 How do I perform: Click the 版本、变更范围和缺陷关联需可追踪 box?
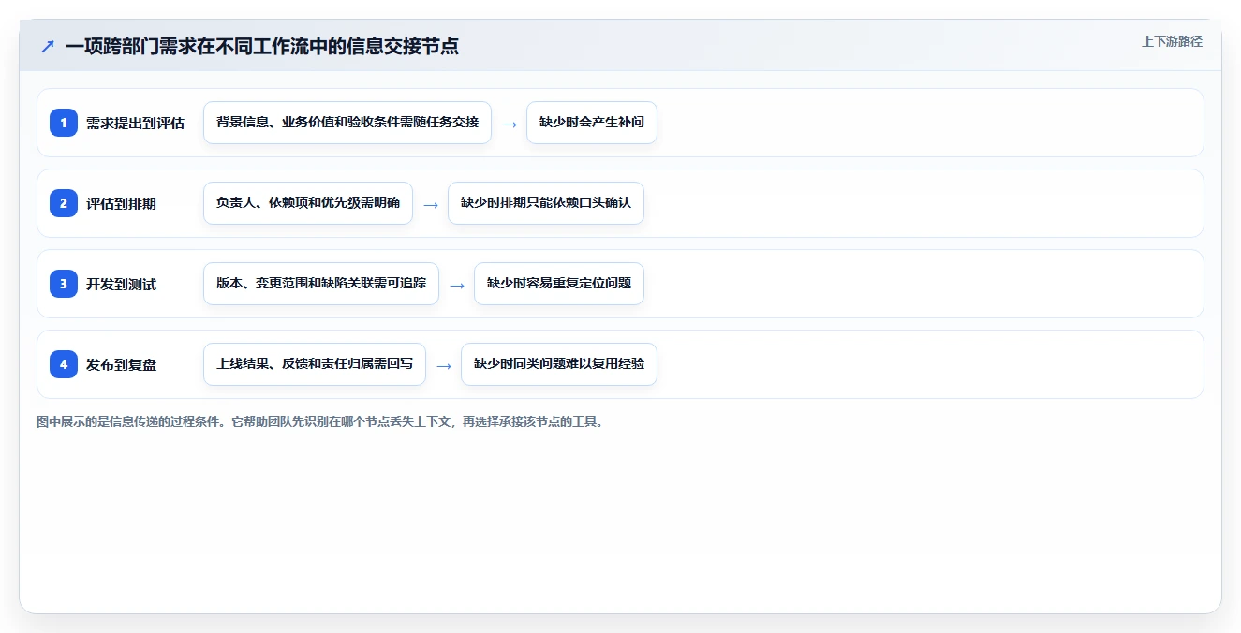point(321,284)
